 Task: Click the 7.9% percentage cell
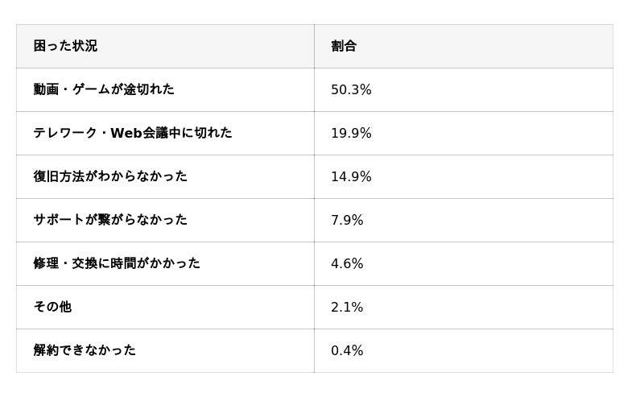pos(347,221)
